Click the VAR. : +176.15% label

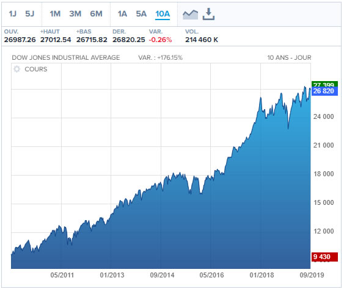coord(160,57)
